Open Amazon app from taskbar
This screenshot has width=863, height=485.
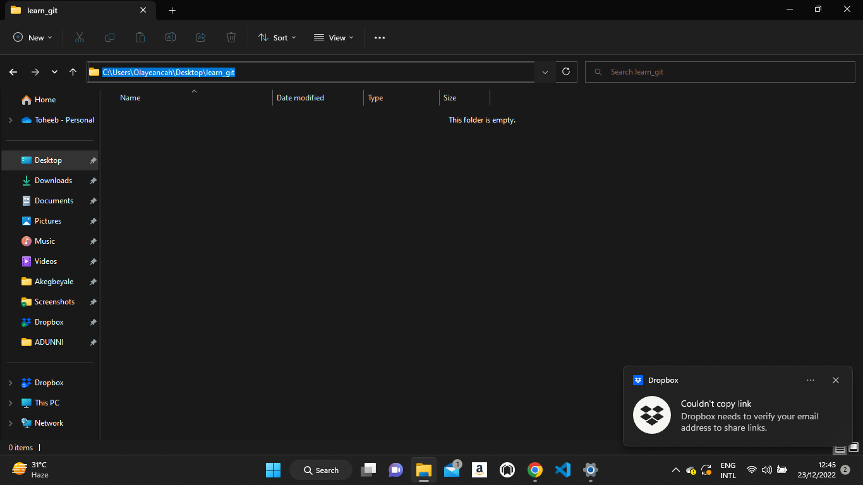click(480, 470)
